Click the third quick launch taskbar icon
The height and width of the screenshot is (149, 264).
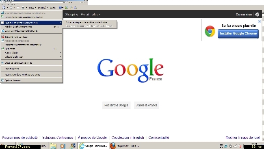click(x=73, y=146)
